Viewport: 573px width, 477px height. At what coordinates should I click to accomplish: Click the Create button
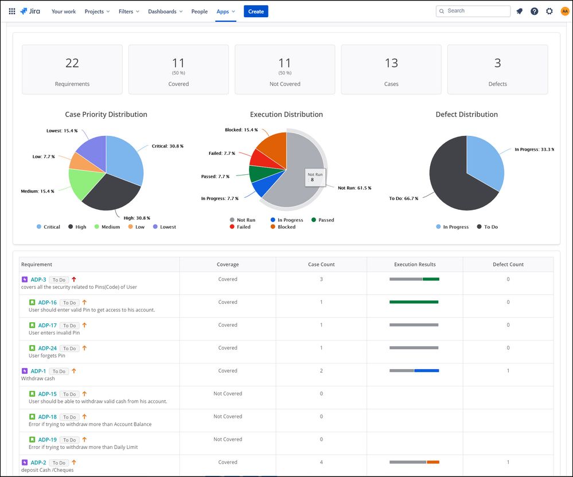point(256,11)
